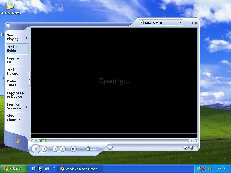Click the taskbar clock 2:37 PM
231x173 pixels.
coord(220,169)
